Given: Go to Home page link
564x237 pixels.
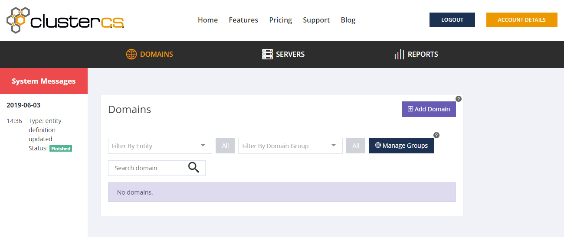Looking at the screenshot, I should pyautogui.click(x=208, y=20).
